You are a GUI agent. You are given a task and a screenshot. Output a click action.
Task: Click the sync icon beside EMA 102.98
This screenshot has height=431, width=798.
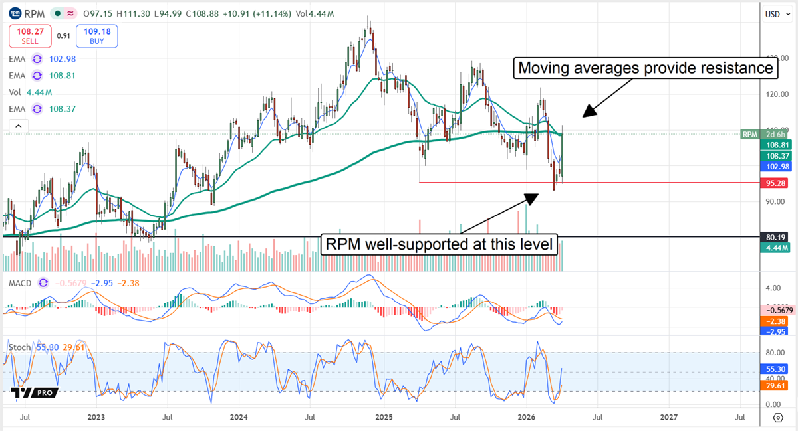coord(37,59)
